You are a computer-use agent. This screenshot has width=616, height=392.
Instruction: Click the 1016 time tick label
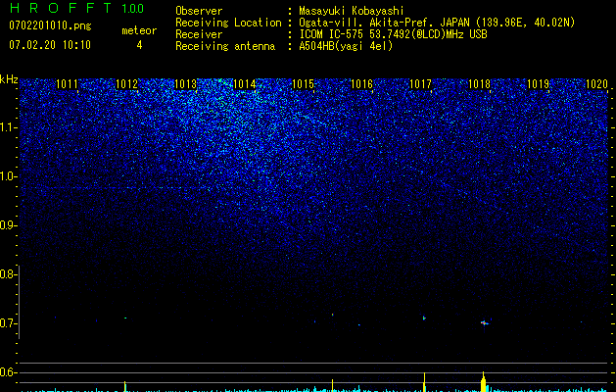point(361,84)
